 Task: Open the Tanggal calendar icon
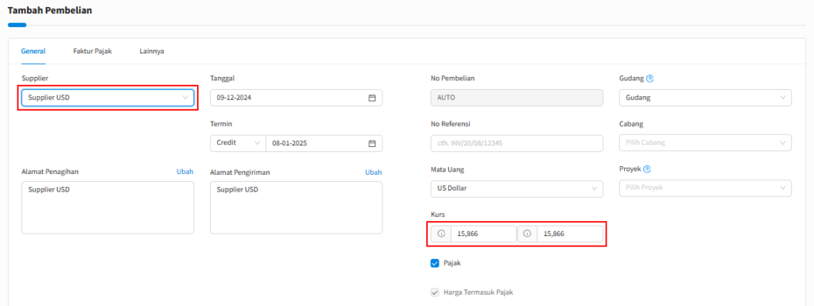click(x=372, y=98)
